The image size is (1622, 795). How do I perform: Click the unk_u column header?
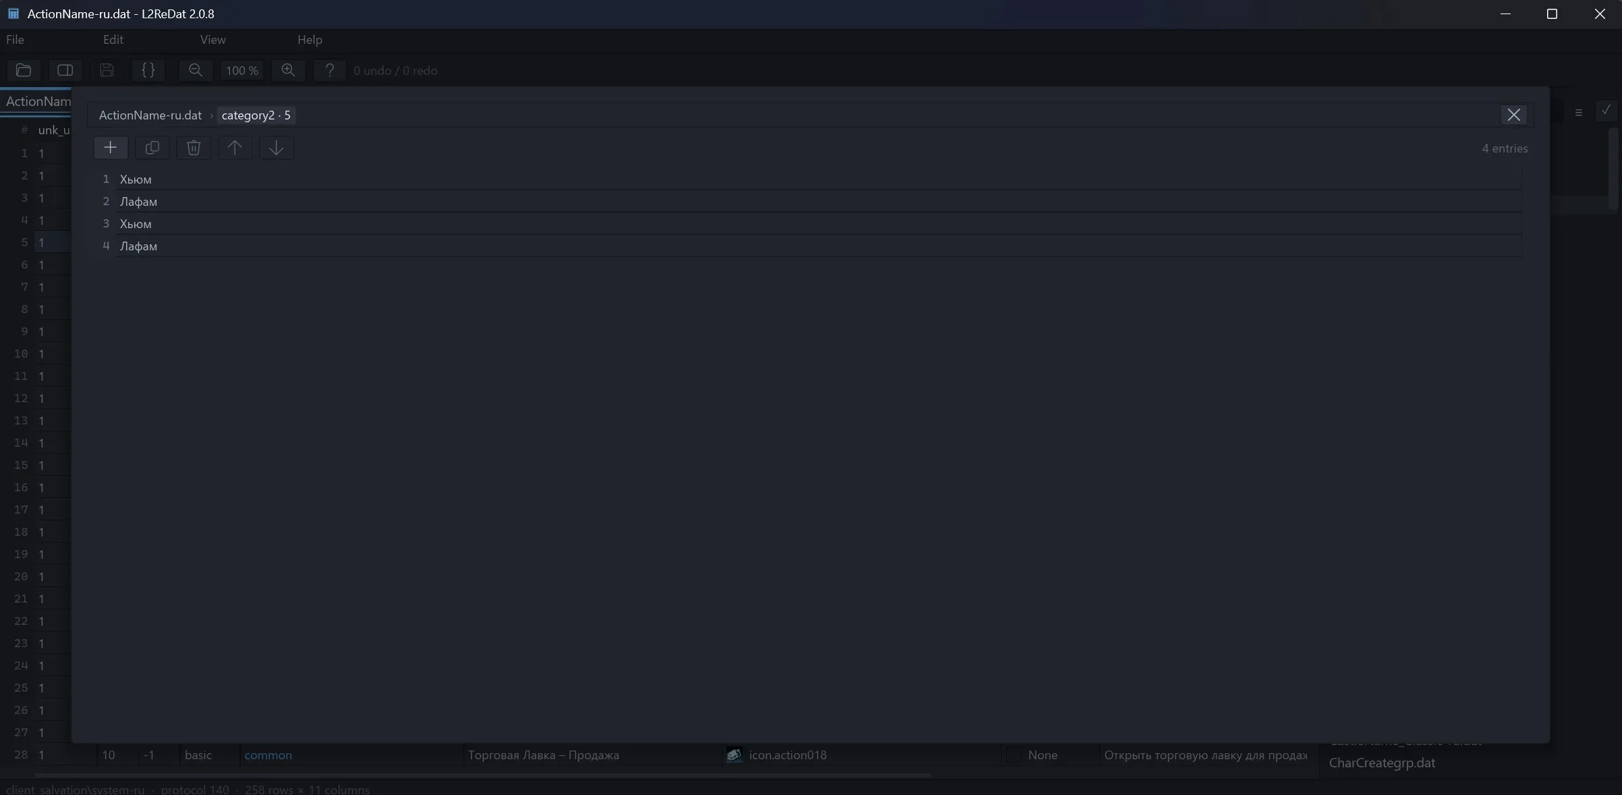click(54, 130)
